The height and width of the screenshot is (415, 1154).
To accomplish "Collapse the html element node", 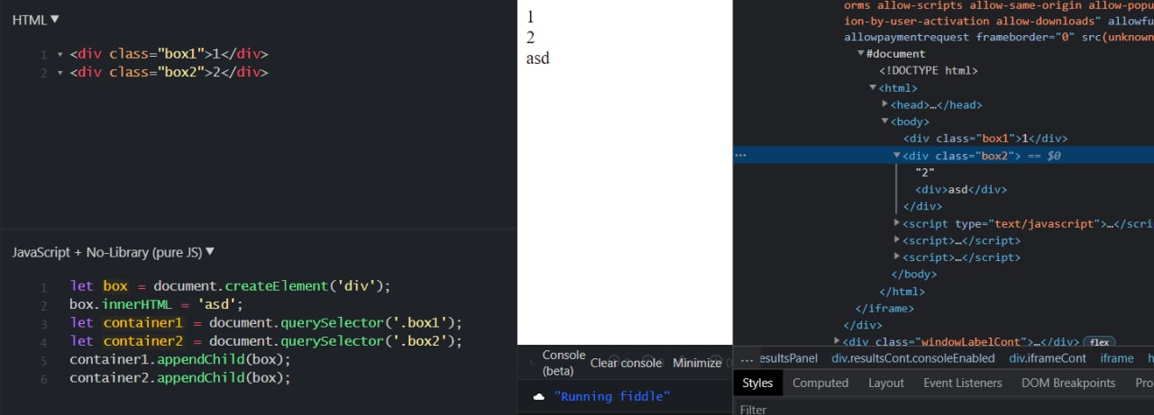I will [873, 88].
